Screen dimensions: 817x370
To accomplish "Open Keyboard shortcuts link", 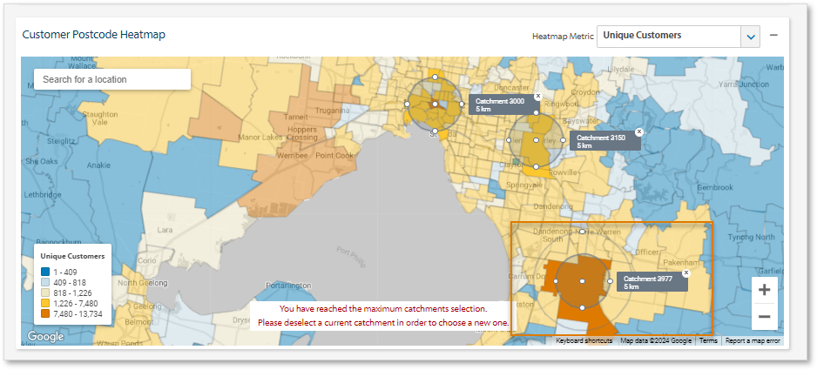I will (584, 341).
